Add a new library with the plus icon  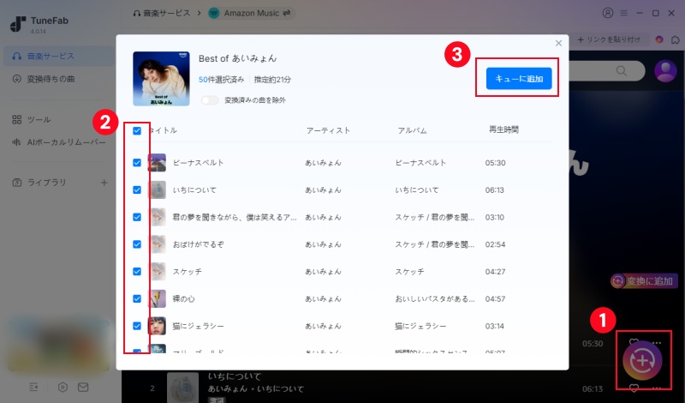[104, 183]
